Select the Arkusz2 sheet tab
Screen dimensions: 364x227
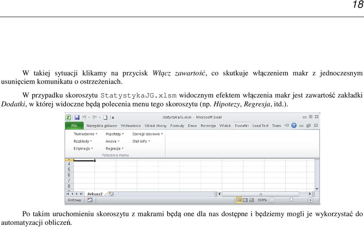point(95,194)
